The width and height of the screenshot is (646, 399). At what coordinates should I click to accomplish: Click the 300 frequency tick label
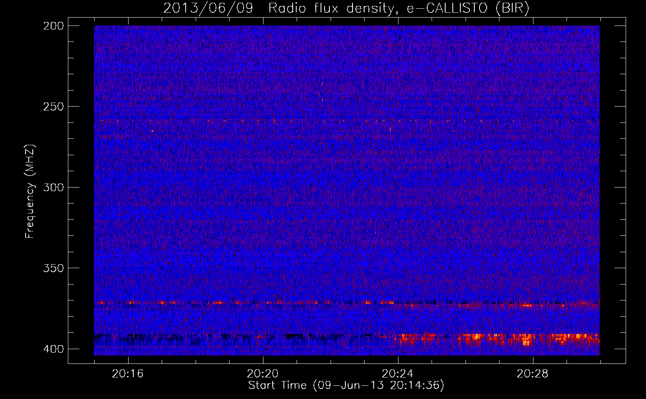(53, 187)
